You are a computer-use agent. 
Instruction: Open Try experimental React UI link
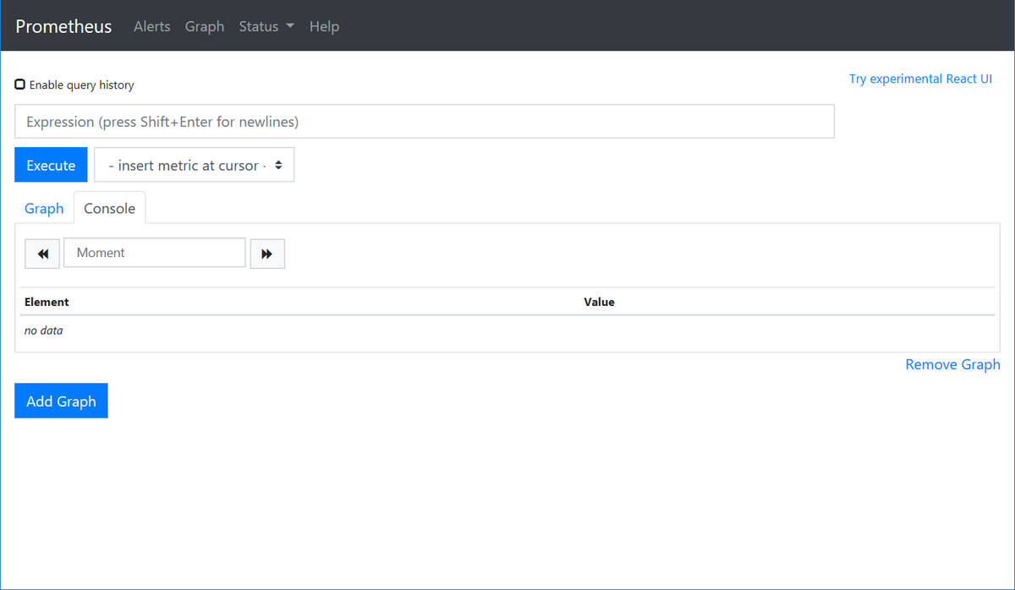click(x=921, y=79)
